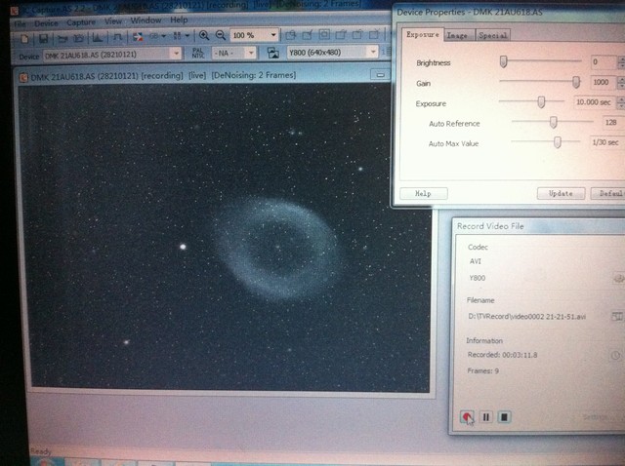This screenshot has width=625, height=466.
Task: Open the Capture menu
Action: tap(81, 19)
